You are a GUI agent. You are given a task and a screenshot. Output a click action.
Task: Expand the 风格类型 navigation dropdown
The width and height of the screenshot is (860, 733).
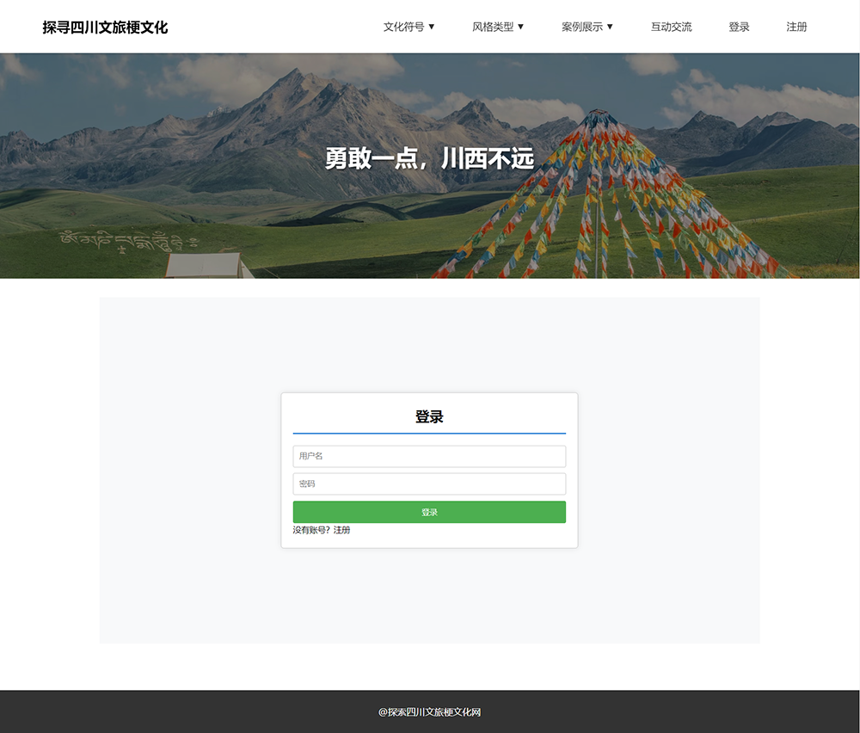(x=498, y=27)
